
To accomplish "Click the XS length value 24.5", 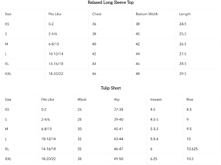I will point(183,24).
